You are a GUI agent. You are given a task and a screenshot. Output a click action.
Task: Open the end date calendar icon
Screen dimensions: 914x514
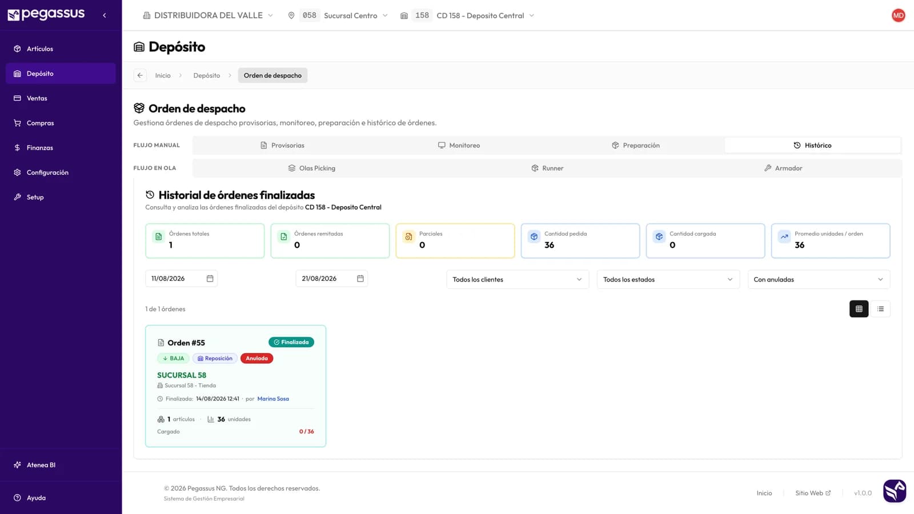[x=360, y=279]
